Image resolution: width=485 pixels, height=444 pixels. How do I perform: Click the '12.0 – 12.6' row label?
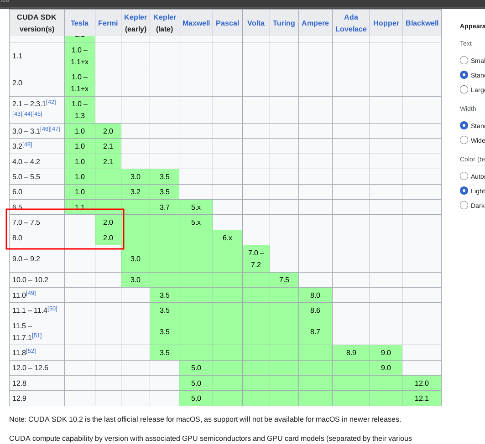[30, 368]
